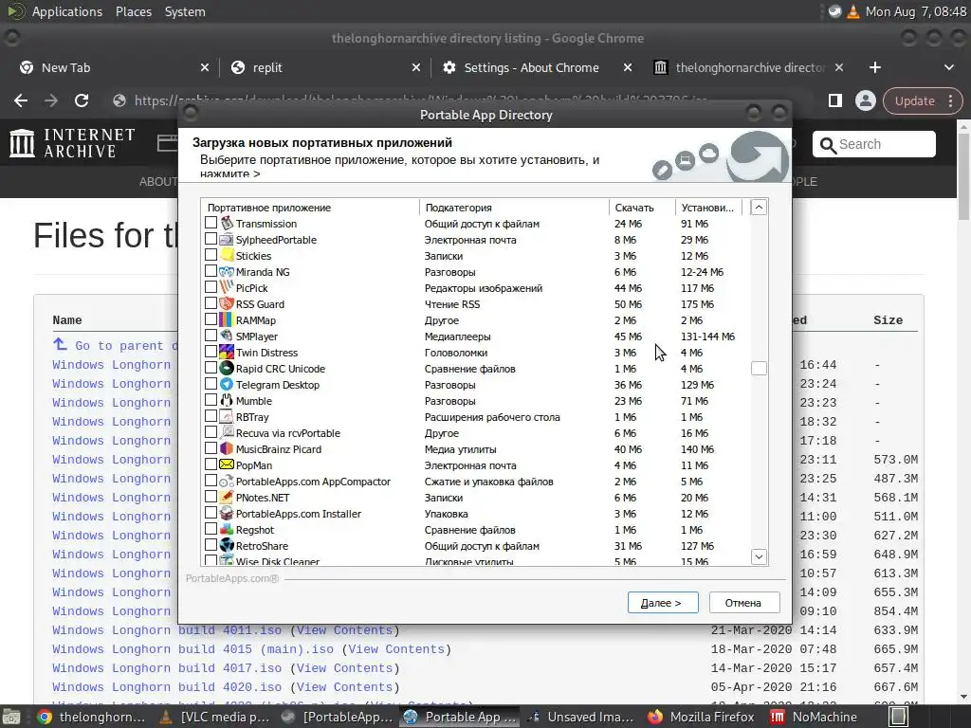Click the Recuva via rcvPortable icon
The height and width of the screenshot is (728, 971).
pos(227,432)
